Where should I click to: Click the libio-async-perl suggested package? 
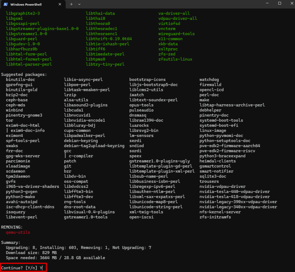pos(83,80)
